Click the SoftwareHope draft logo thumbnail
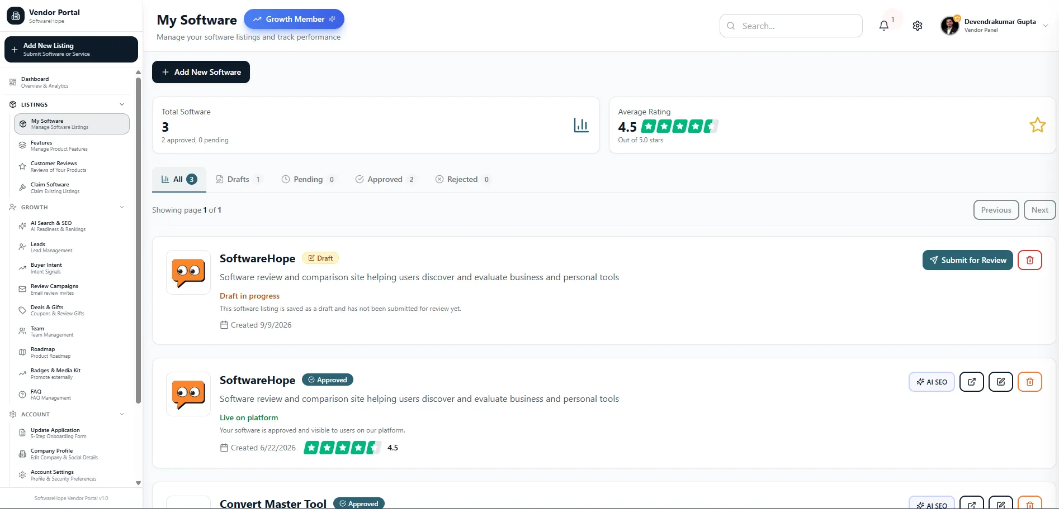Screen dimensions: 1059x509 coord(188,272)
